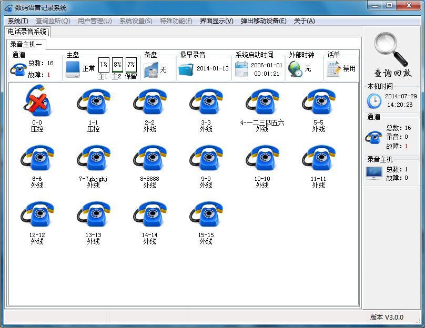Click the 最早录音 folder icon
Screen dimensions: 425x328
[186, 69]
